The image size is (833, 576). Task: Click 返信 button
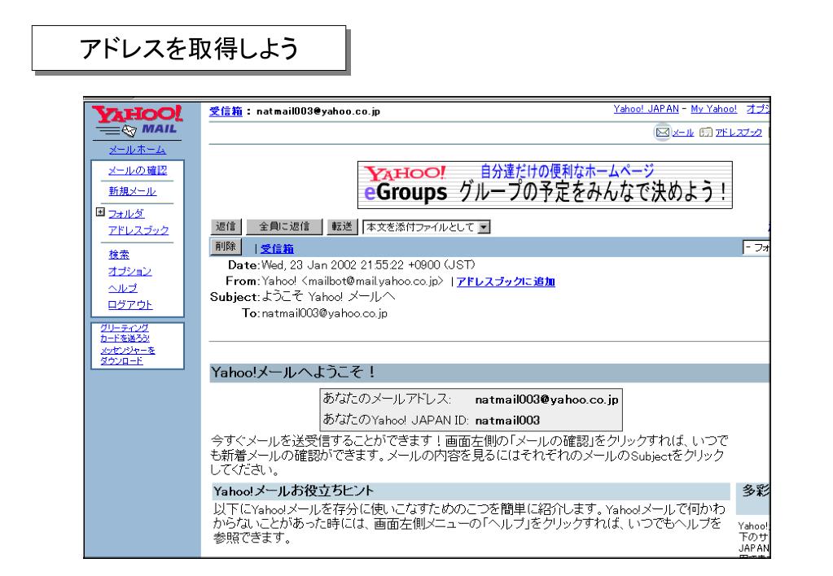226,227
